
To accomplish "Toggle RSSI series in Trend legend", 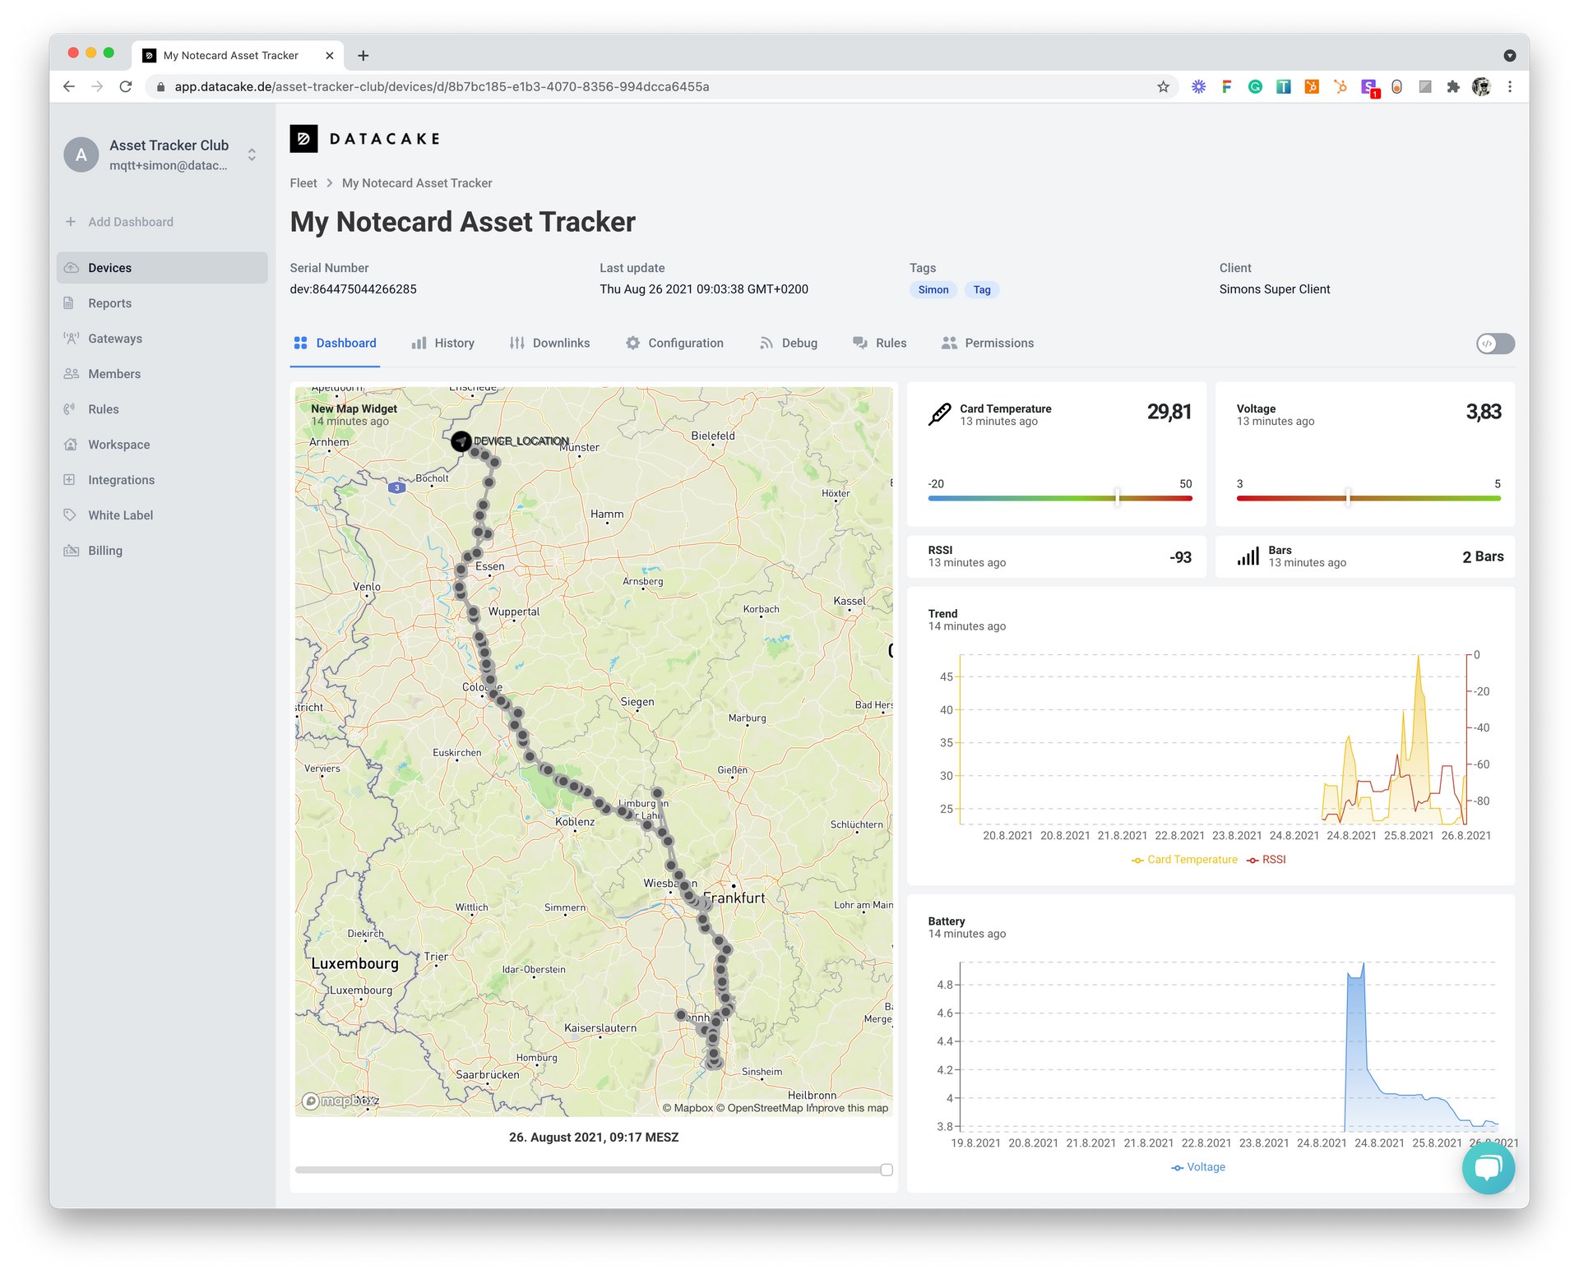I will pyautogui.click(x=1266, y=860).
